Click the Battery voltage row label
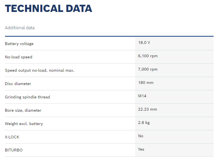Screen dimensions: 220x162 pyautogui.click(x=19, y=44)
